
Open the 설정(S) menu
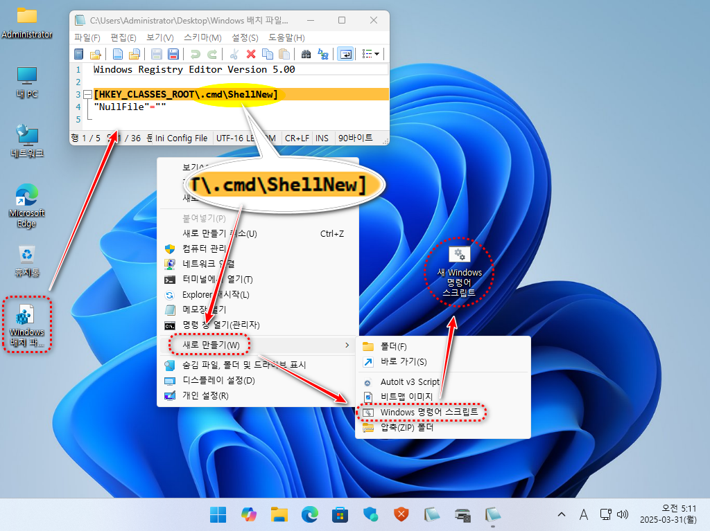pyautogui.click(x=245, y=37)
